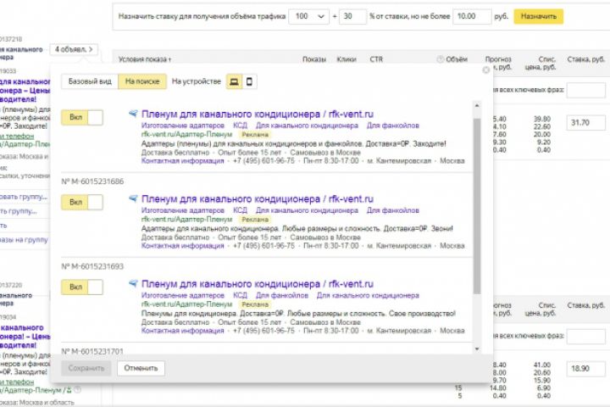This screenshot has width=610, height=407.
Task: Click the scroll up arrow of the popup
Action: 477,105
